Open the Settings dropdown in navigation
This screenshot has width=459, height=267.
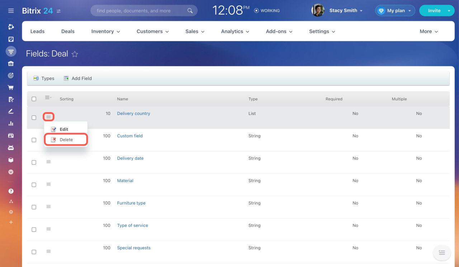pyautogui.click(x=322, y=32)
